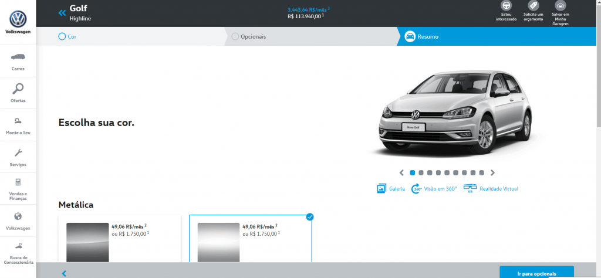Click back chevron in bottom bar
Image resolution: width=601 pixels, height=278 pixels.
[64, 273]
